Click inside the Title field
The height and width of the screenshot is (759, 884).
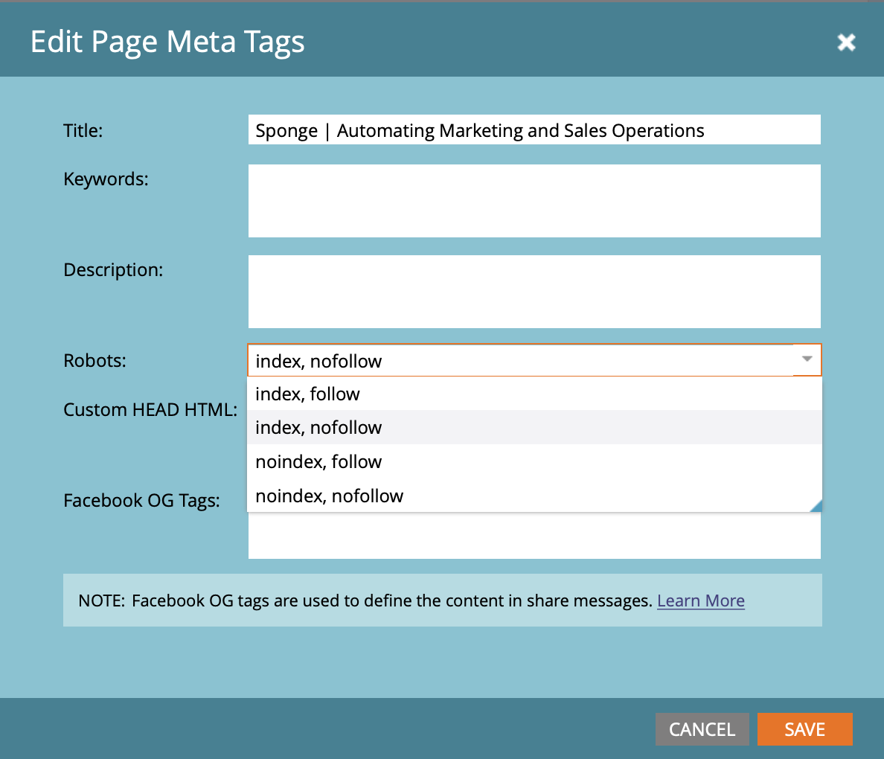pos(521,129)
